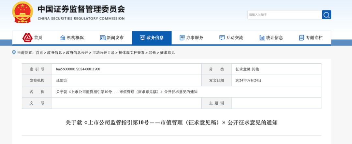Select the 政务信息 navigation tab
Viewport: 352px width, 144px height.
pyautogui.click(x=152, y=38)
